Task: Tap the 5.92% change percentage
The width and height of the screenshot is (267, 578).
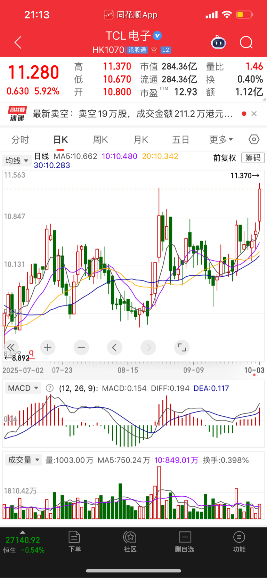Action: coord(47,91)
